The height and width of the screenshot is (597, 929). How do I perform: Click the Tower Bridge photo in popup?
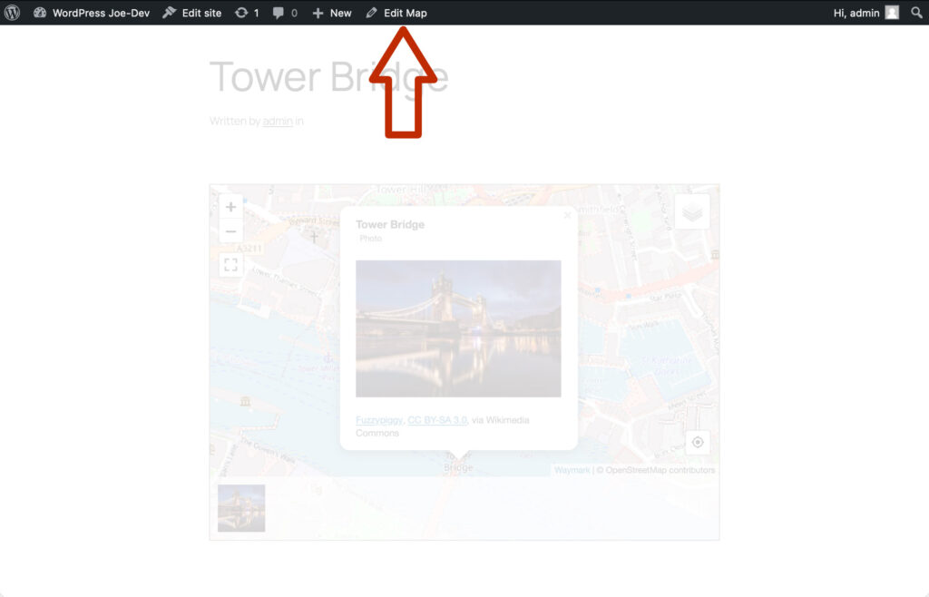(x=458, y=328)
